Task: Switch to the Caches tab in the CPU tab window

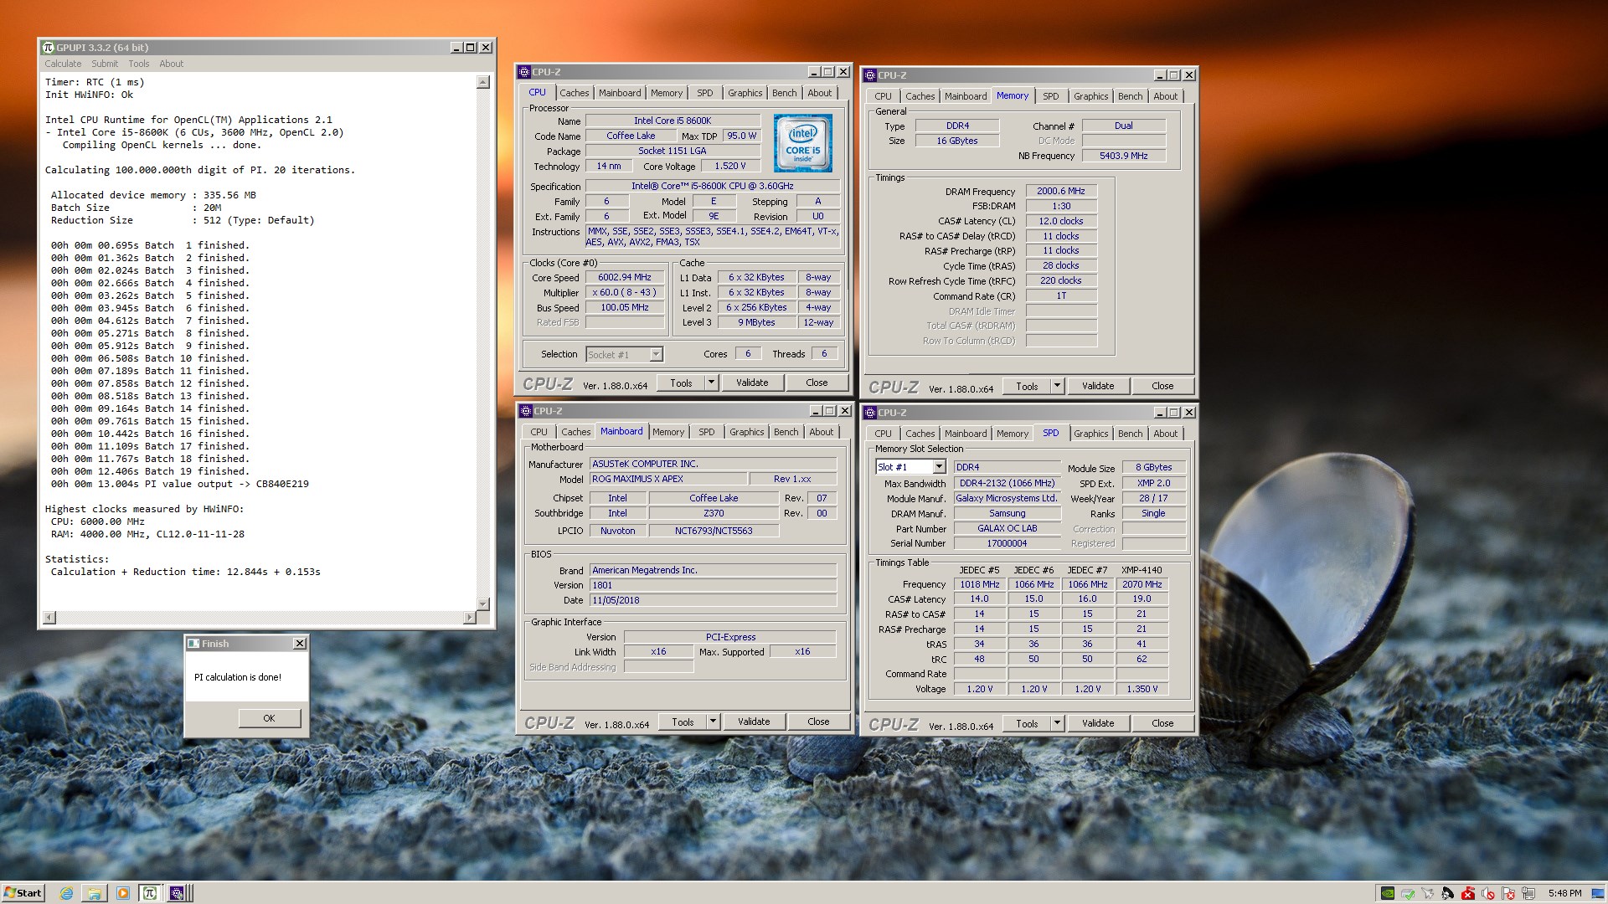Action: coord(575,93)
